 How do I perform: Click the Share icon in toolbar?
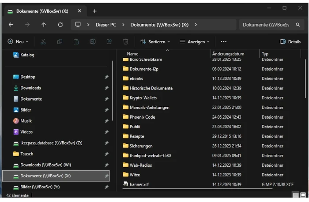click(109, 41)
